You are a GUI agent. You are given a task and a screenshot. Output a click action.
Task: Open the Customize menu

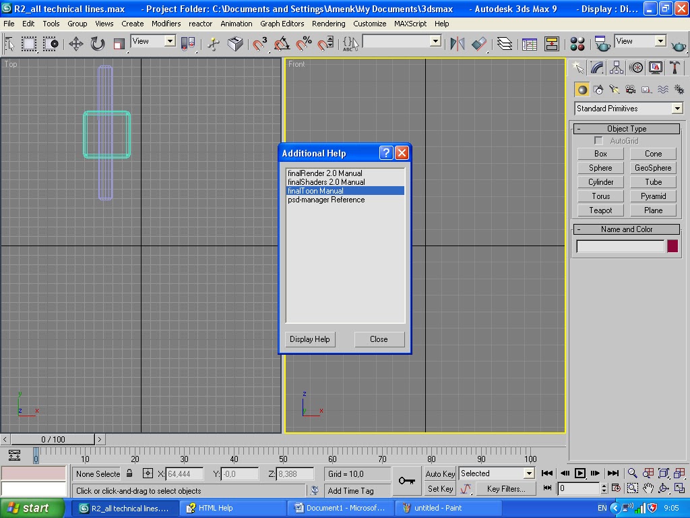(x=370, y=24)
